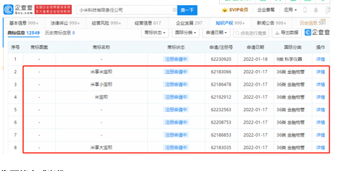
Task: Open the 申请日期 filter dropdown
Action: click(216, 33)
